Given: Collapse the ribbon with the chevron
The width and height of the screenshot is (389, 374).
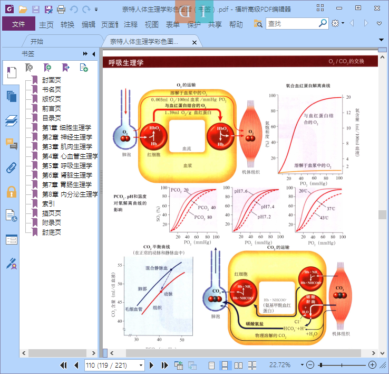Looking at the screenshot, I should [x=379, y=24].
